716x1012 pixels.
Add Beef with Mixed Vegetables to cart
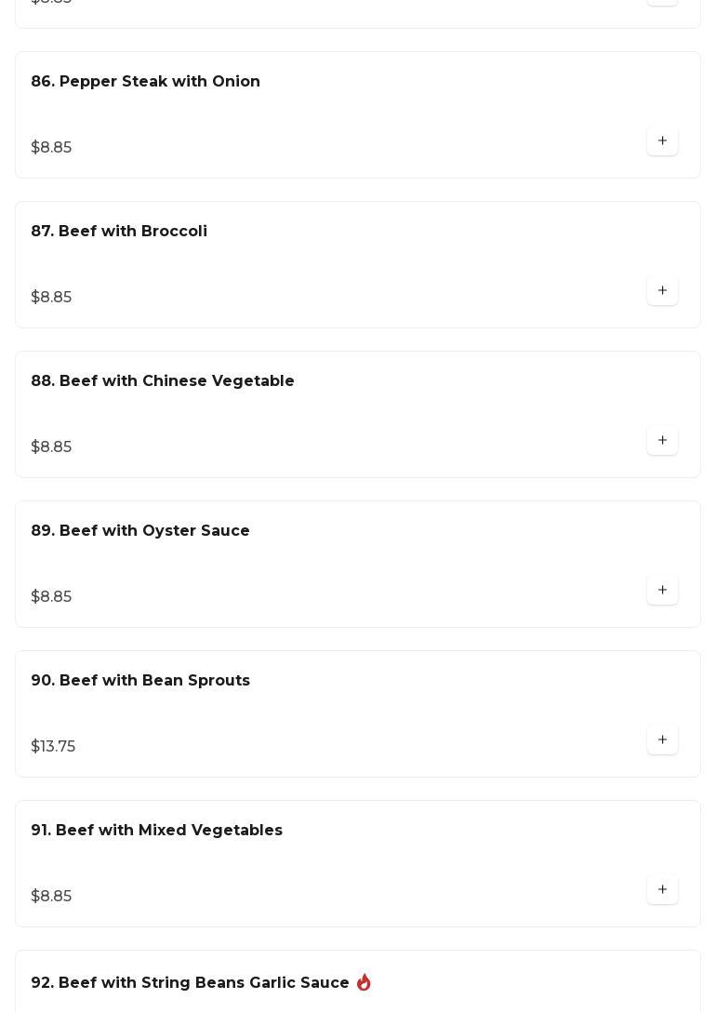point(662,890)
